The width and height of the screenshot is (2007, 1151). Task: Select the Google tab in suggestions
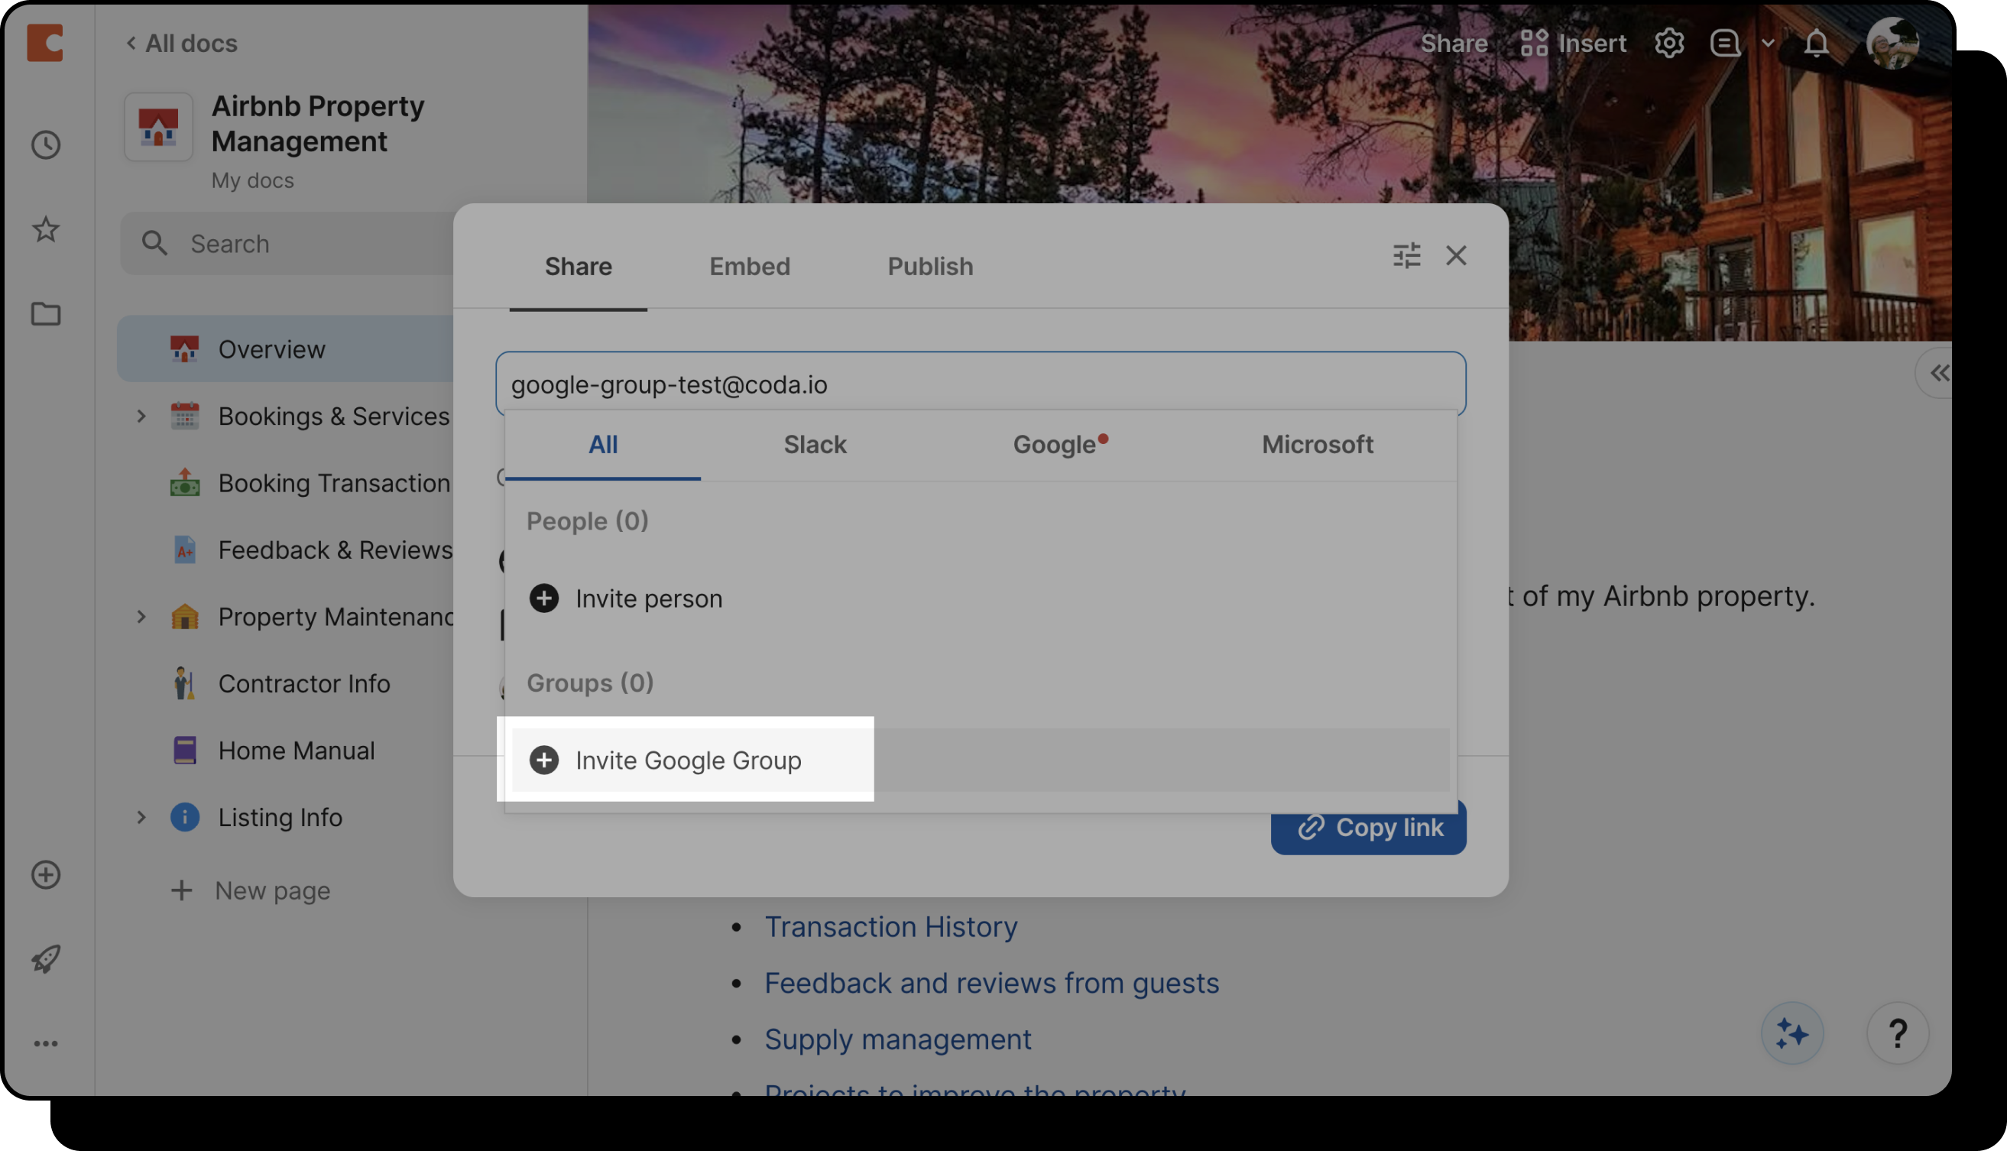[1055, 444]
